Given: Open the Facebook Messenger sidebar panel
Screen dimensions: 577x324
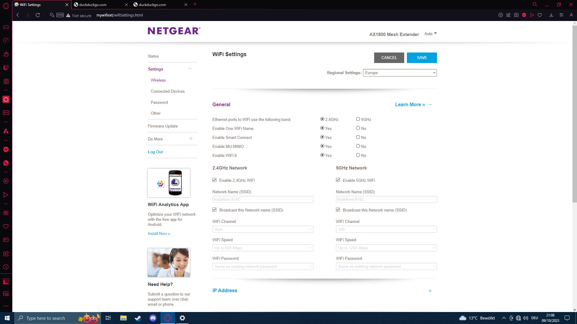Looking at the screenshot, I should point(6,149).
